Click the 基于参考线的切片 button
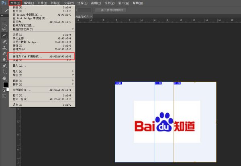The width and height of the screenshot is (241, 166). (x=111, y=10)
